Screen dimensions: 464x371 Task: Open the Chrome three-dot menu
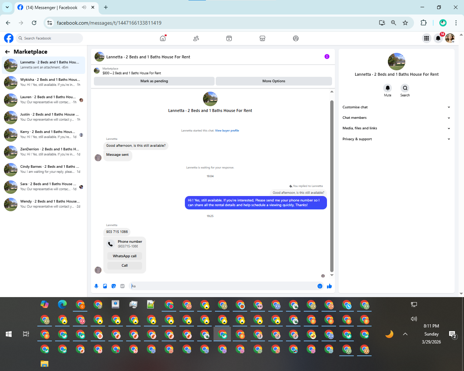tap(456, 23)
